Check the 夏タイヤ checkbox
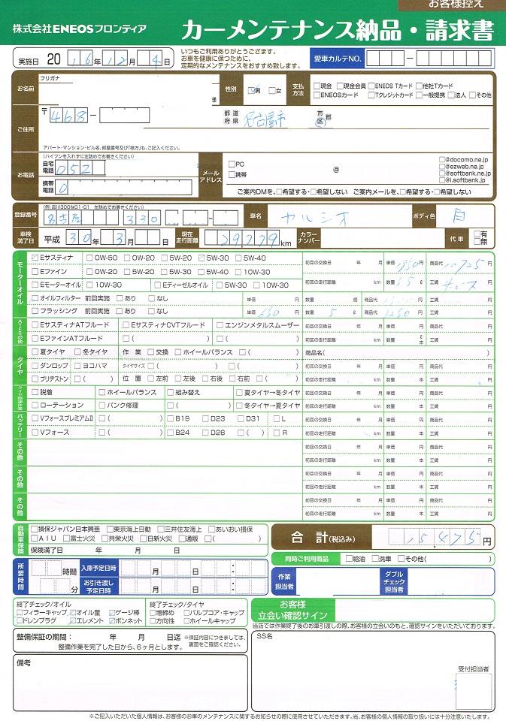Viewport: 506px width, 721px height. [35, 351]
